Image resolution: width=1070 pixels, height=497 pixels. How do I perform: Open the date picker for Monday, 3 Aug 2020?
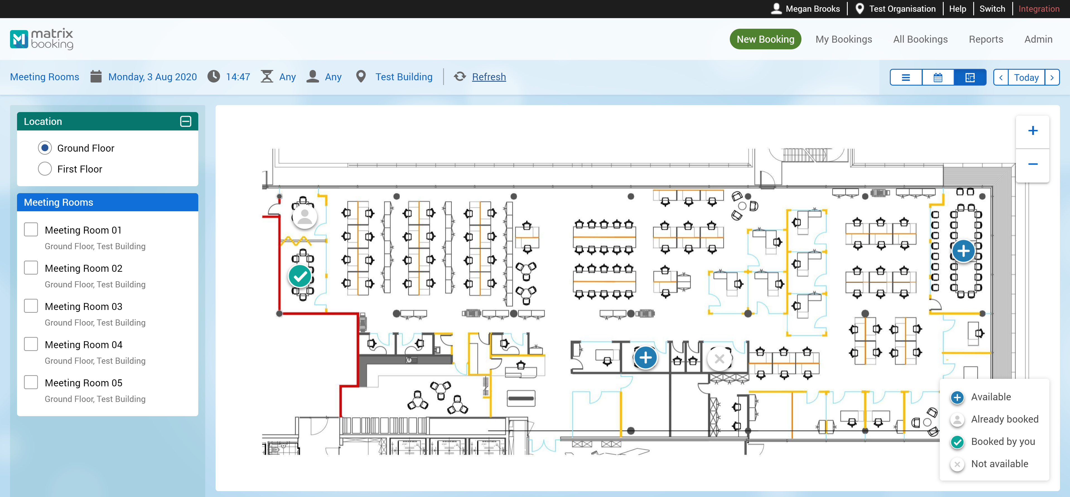point(152,77)
